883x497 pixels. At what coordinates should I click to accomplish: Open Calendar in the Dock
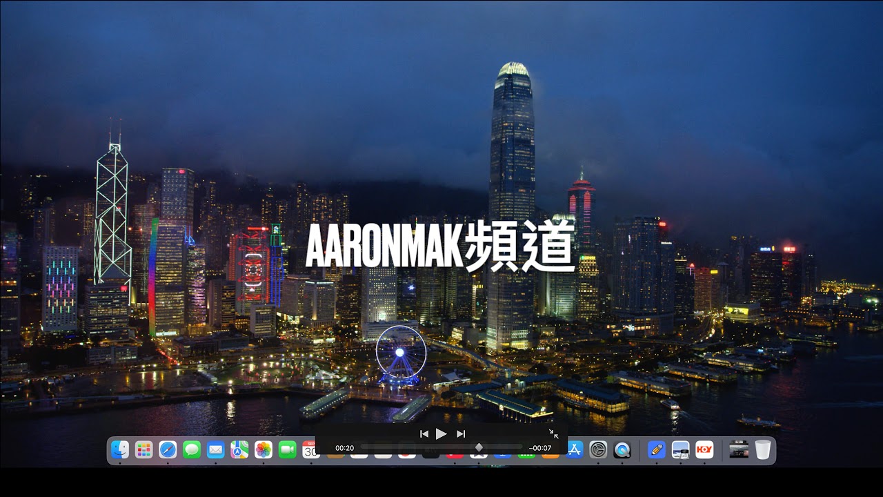pos(309,450)
